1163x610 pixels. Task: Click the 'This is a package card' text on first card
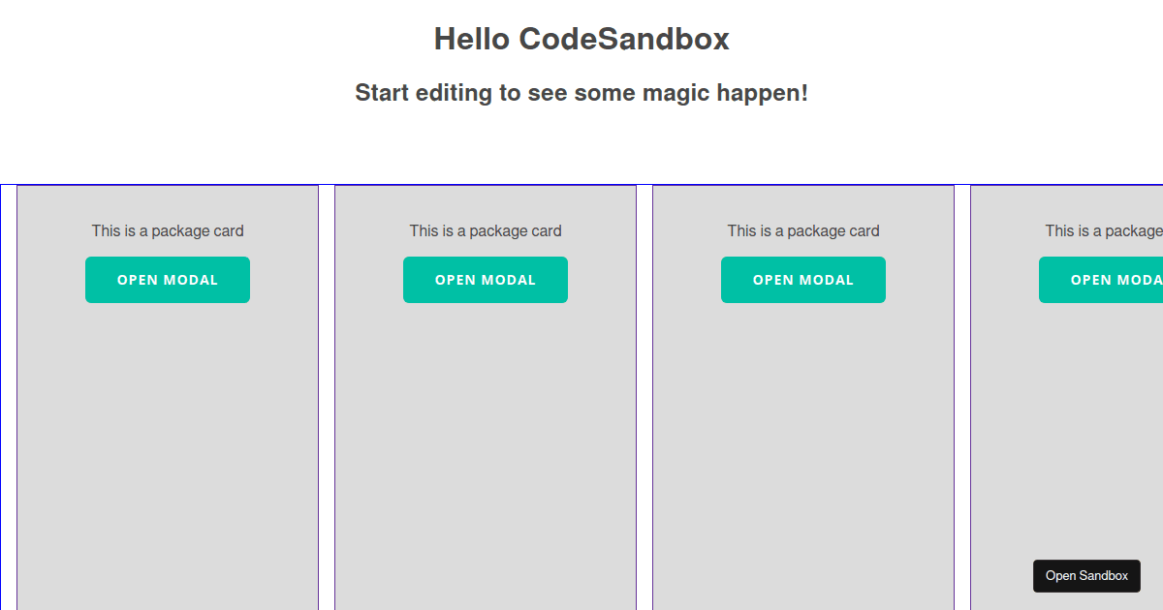[x=167, y=230]
